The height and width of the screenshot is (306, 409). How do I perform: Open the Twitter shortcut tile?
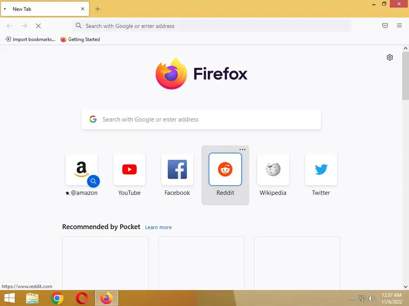click(321, 170)
